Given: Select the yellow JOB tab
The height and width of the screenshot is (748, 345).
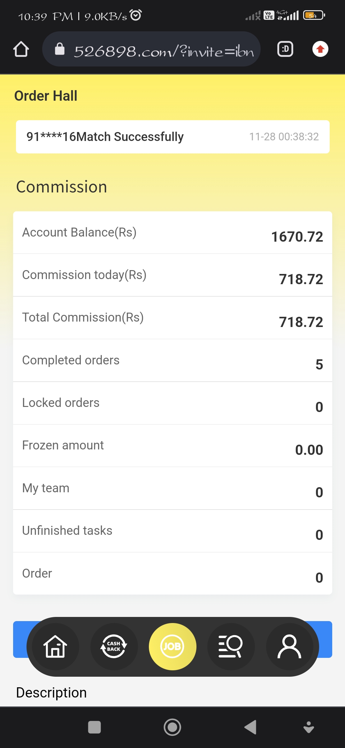Looking at the screenshot, I should click(172, 646).
